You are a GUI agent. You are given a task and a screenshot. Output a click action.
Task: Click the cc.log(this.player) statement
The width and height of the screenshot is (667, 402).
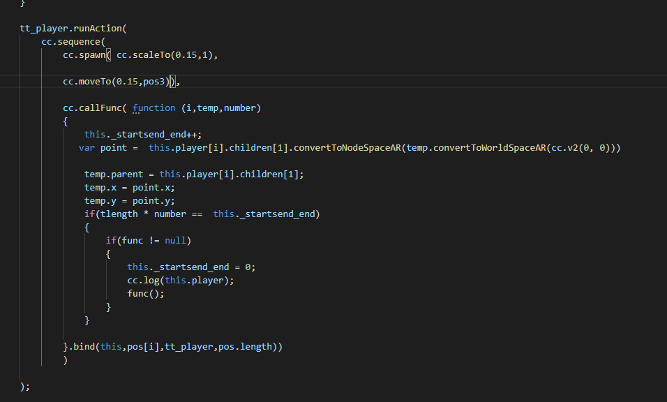click(180, 280)
